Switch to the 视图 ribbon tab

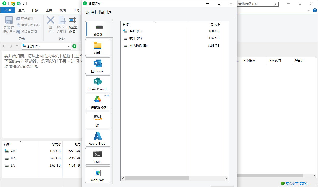coord(62,10)
